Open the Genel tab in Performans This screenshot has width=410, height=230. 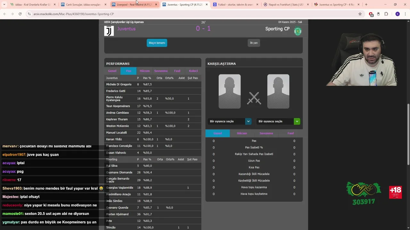click(x=112, y=71)
